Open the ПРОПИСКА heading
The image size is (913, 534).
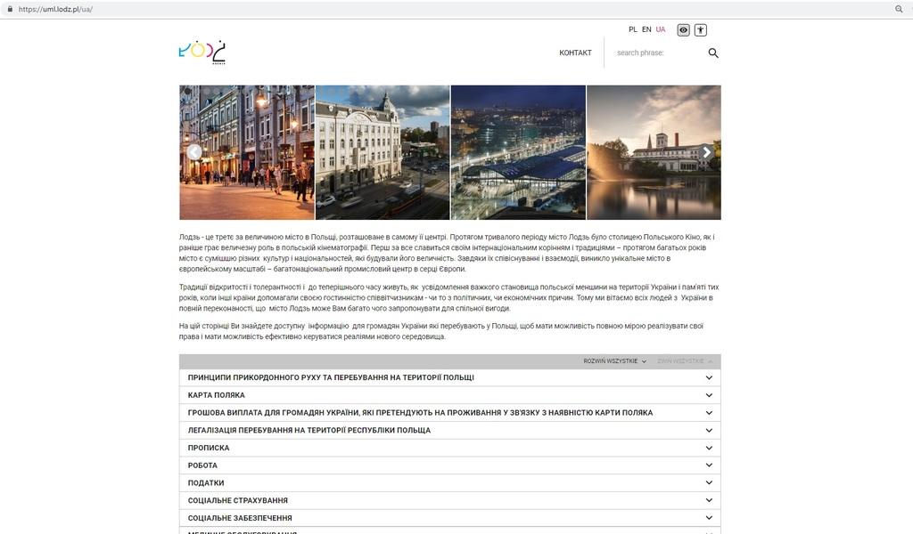(x=209, y=448)
